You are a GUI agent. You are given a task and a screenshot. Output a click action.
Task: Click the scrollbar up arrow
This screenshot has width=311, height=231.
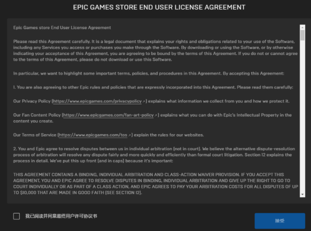[302, 27]
